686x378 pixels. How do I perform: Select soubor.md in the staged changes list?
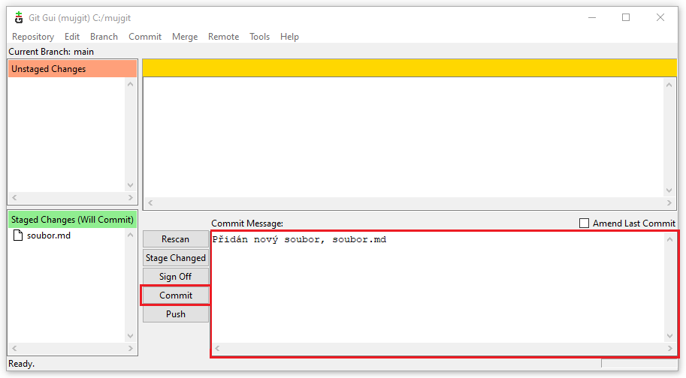point(49,235)
